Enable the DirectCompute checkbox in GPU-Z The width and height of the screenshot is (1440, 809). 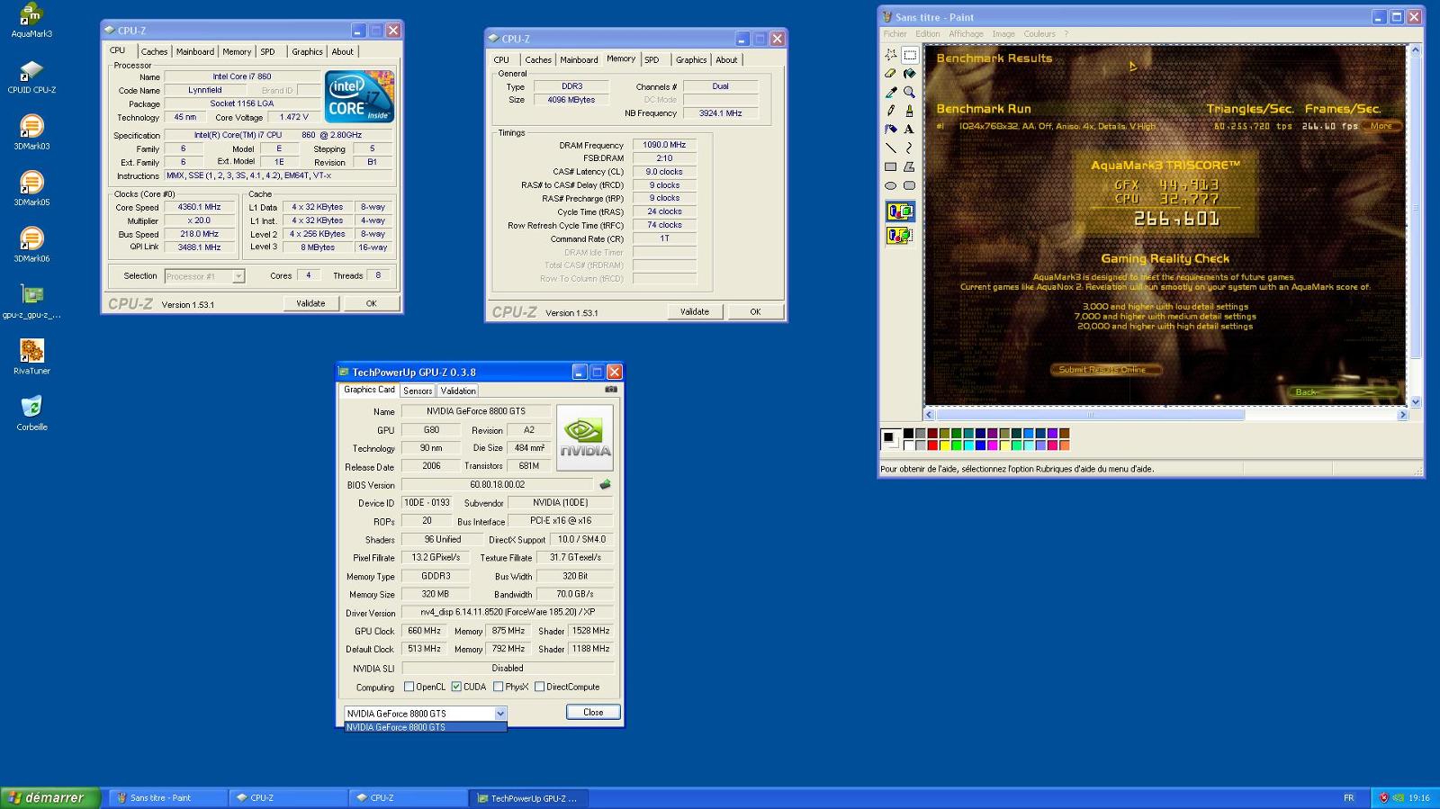(x=539, y=687)
